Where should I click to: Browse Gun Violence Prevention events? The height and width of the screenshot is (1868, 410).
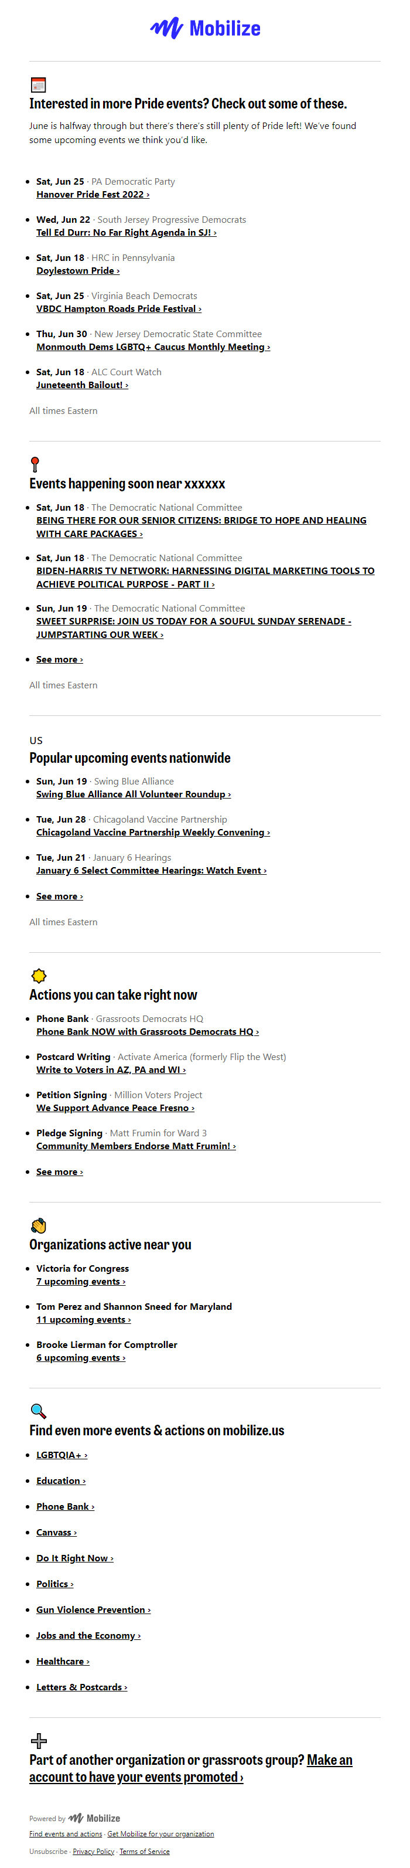coord(94,1610)
